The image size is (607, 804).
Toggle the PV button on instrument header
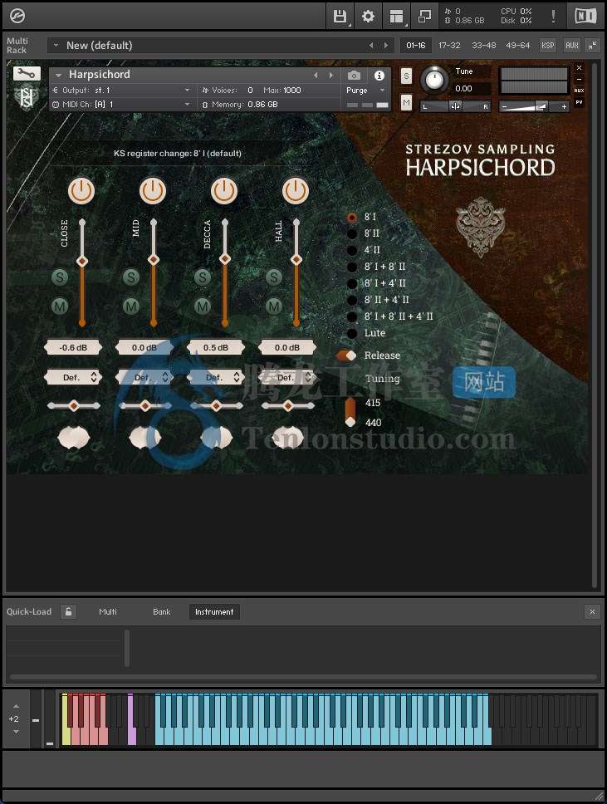tap(580, 102)
